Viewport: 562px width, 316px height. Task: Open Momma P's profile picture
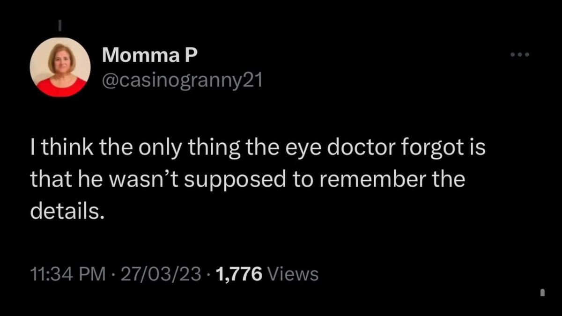(x=60, y=67)
